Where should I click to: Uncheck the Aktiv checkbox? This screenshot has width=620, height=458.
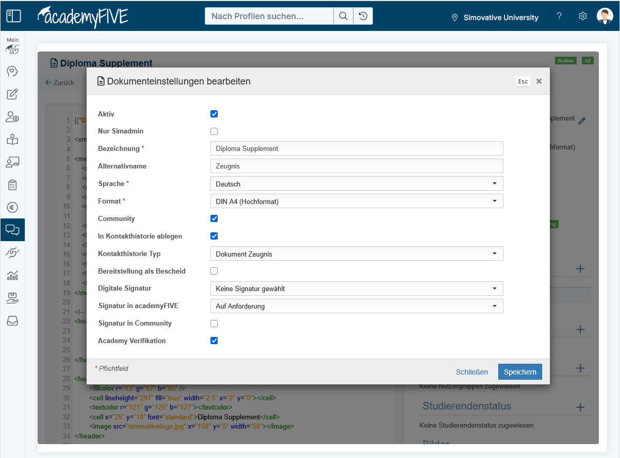pyautogui.click(x=214, y=114)
